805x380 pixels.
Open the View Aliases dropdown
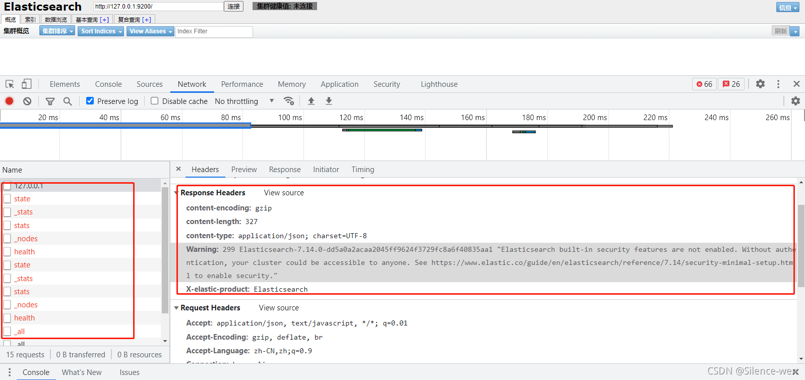click(x=150, y=31)
